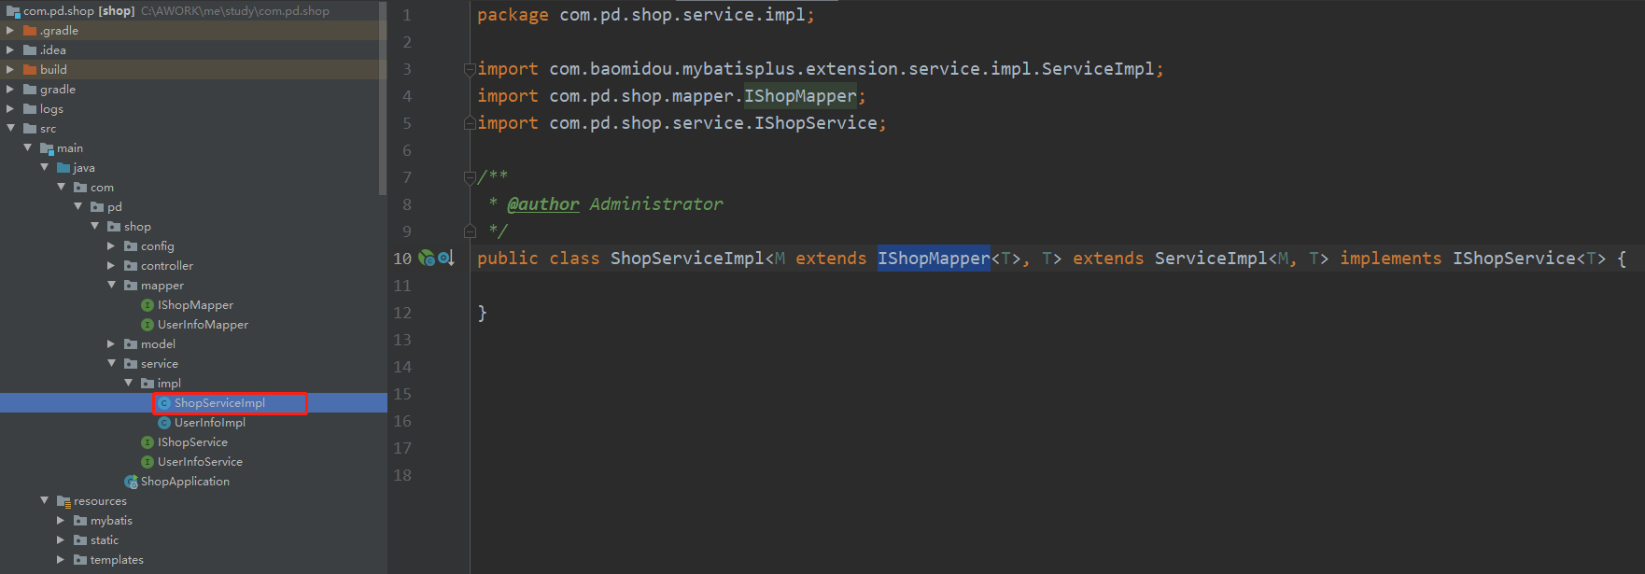Image resolution: width=1645 pixels, height=574 pixels.
Task: Select the pd package row
Action: point(193,207)
